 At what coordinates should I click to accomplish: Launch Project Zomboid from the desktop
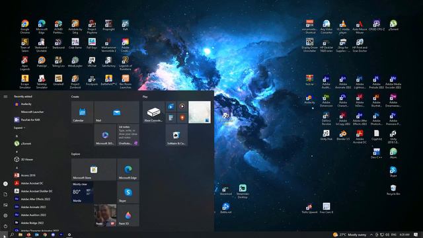coord(75,82)
